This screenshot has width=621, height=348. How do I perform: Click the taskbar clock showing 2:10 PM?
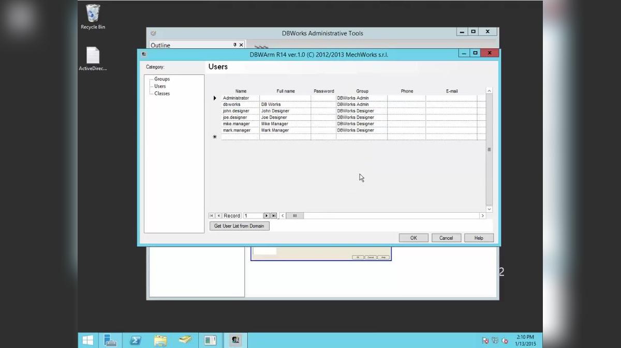click(x=525, y=340)
